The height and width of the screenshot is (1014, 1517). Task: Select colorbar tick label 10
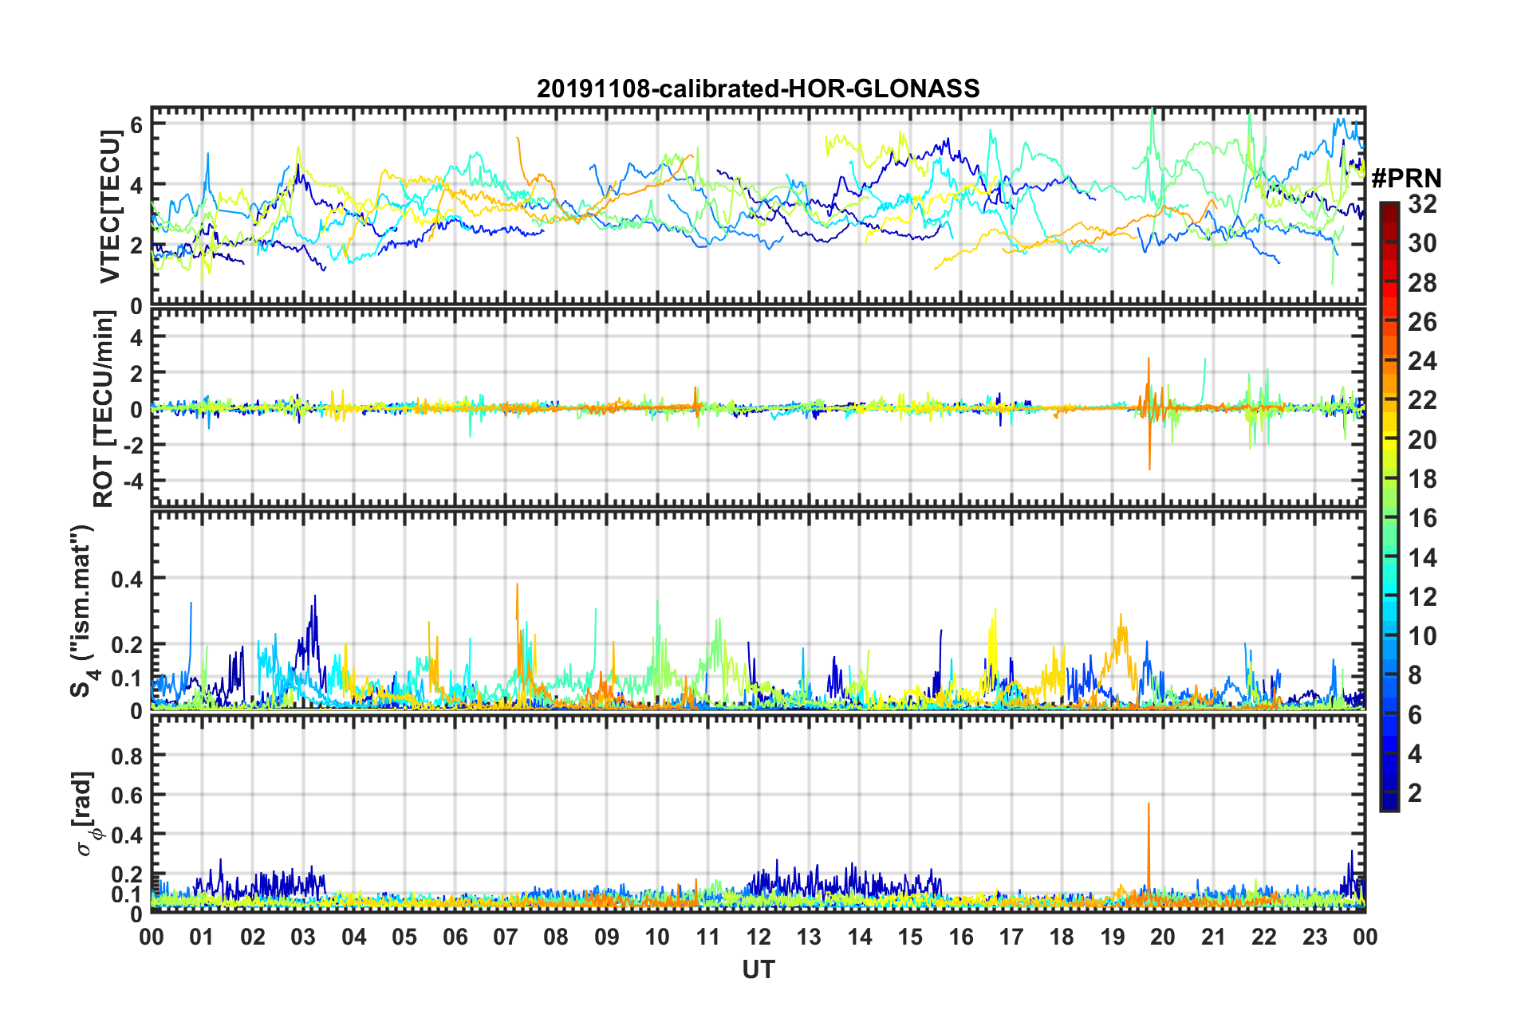coord(1422,636)
